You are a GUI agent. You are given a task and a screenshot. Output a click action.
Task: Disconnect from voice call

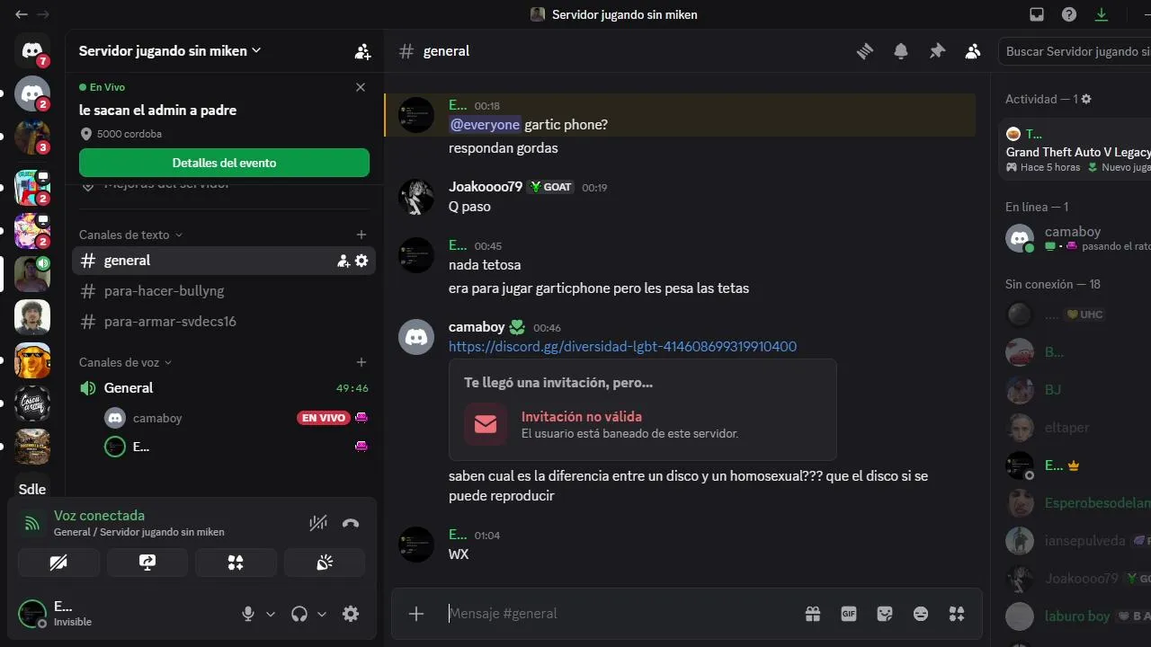tap(351, 523)
